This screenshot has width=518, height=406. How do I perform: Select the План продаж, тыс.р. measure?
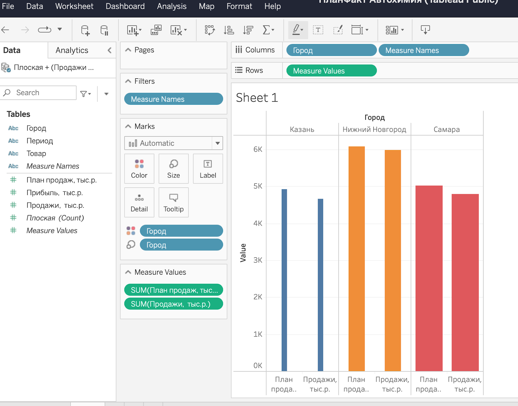click(x=62, y=180)
